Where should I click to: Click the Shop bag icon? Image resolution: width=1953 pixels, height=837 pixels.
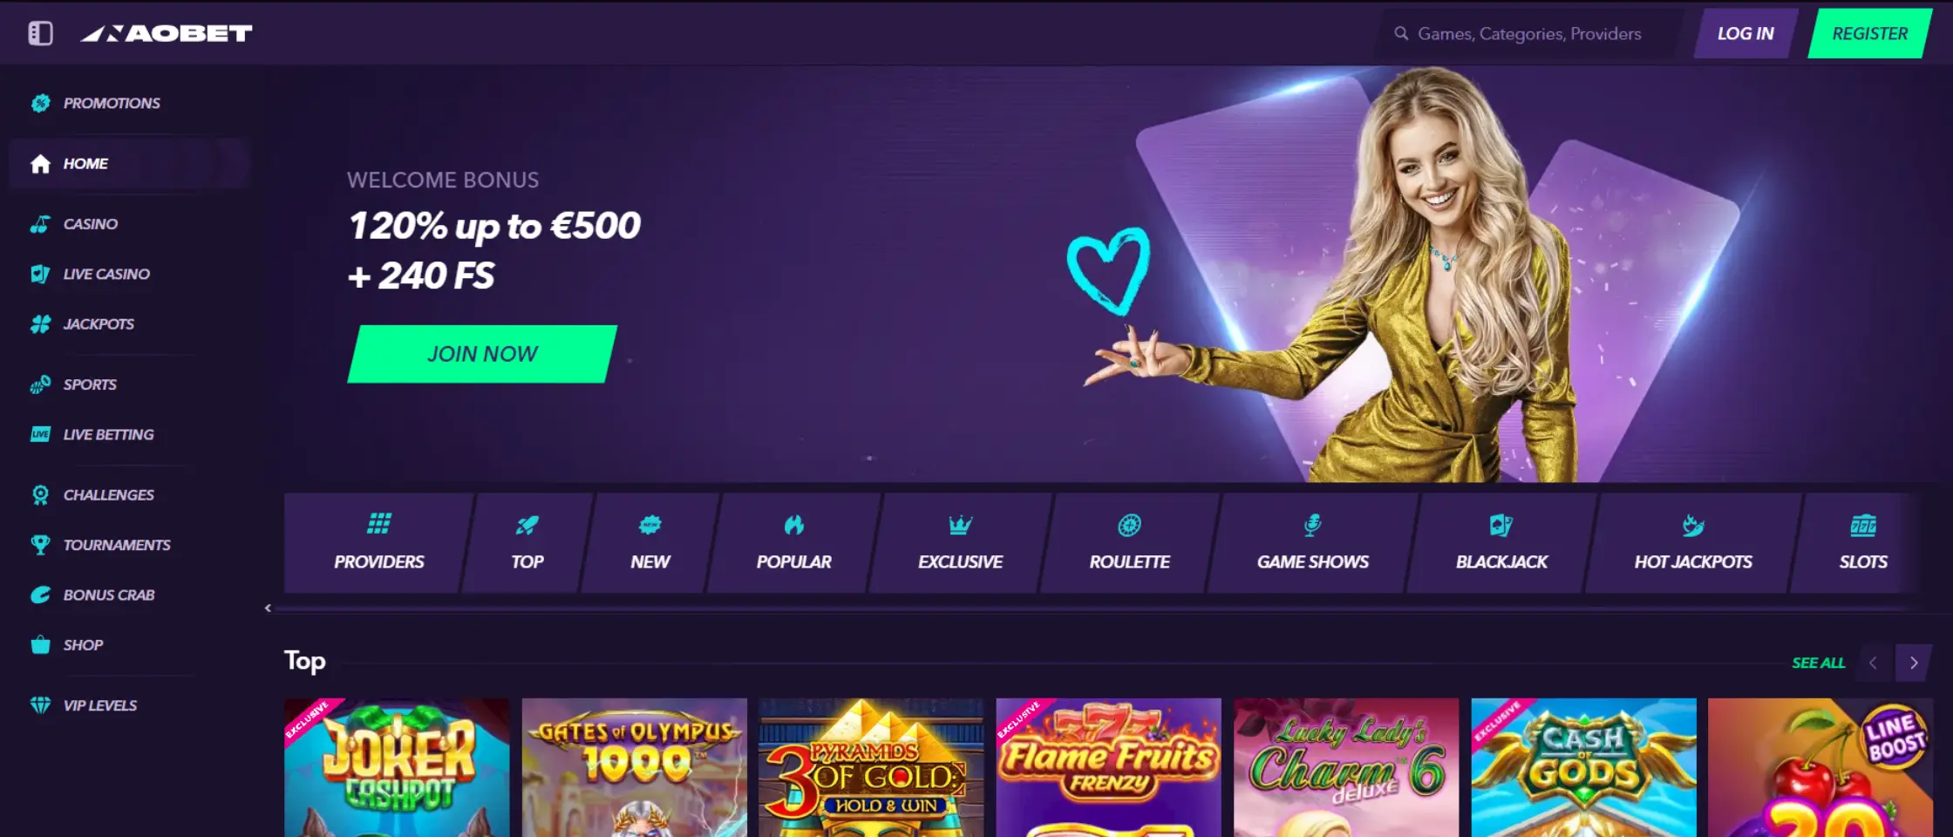[x=40, y=645]
